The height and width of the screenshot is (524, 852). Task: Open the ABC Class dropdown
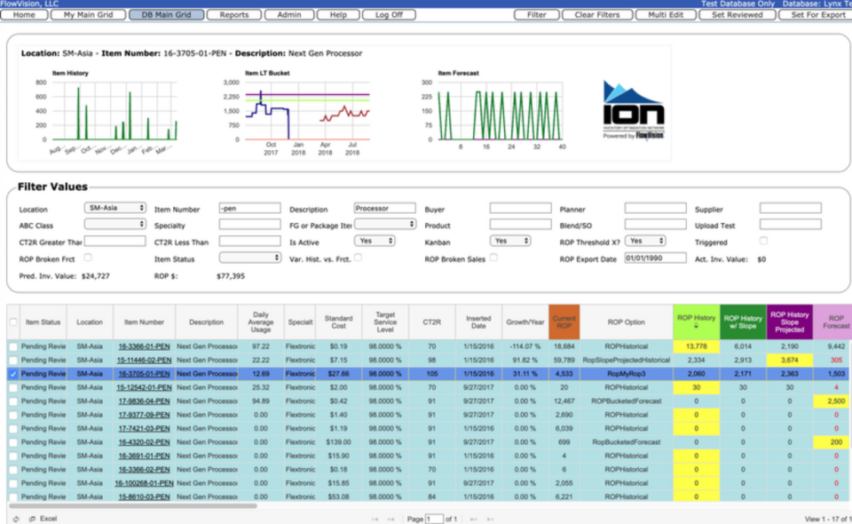pos(114,224)
